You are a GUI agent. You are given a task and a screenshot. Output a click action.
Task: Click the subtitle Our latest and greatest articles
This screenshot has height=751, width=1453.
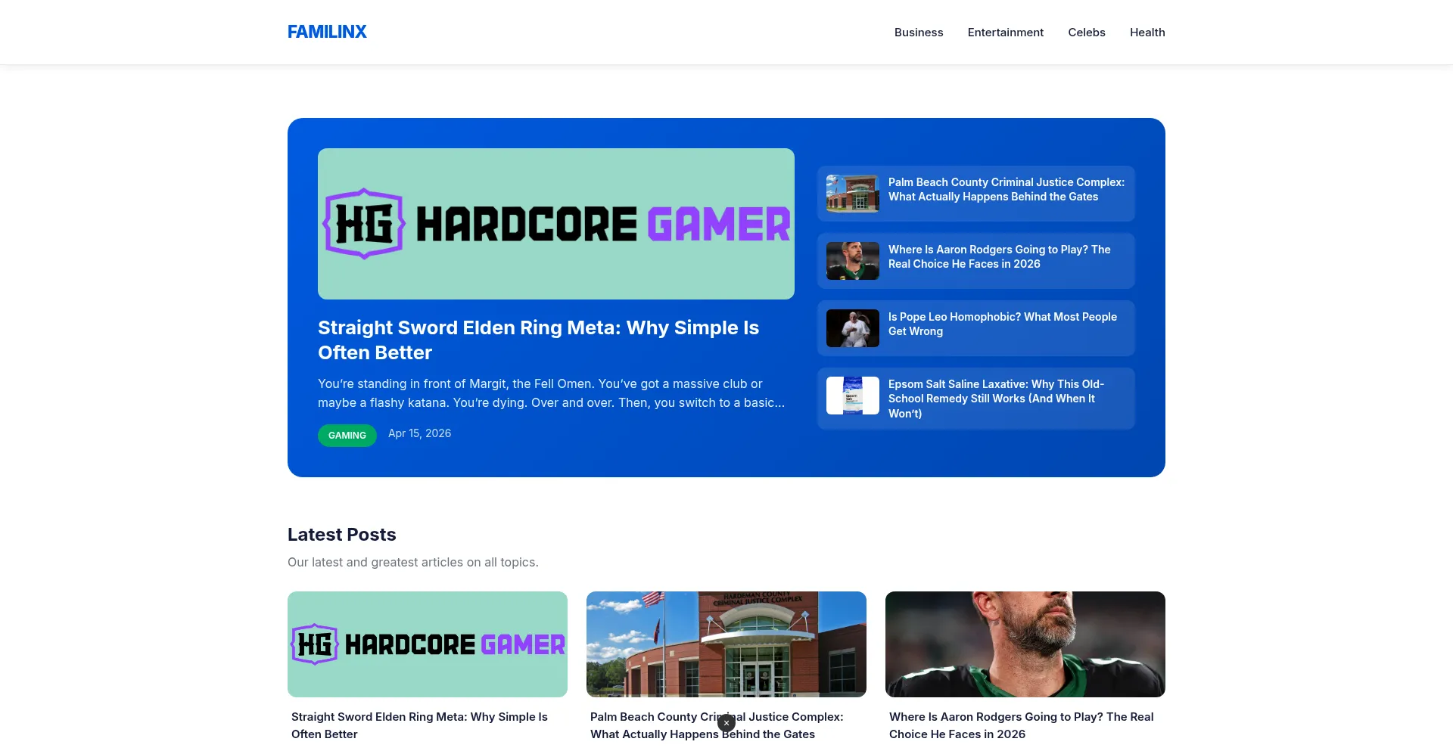(413, 563)
